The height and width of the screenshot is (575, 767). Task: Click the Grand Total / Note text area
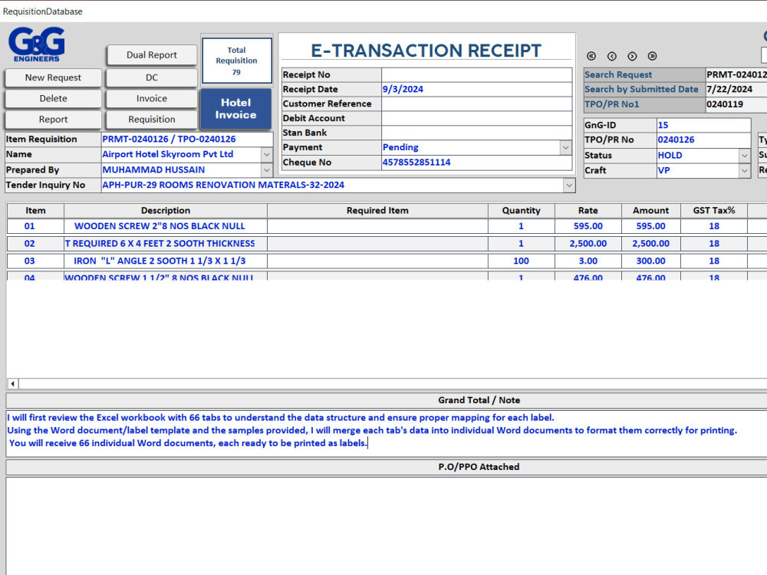387,434
